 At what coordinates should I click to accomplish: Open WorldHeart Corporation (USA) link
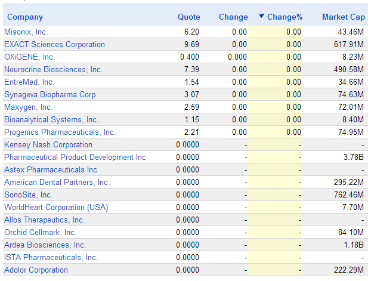56,207
